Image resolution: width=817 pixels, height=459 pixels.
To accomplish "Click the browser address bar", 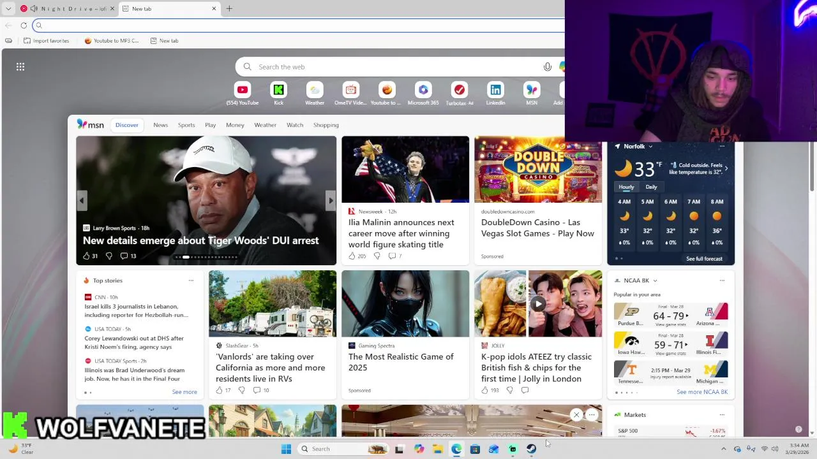I will pyautogui.click(x=299, y=25).
